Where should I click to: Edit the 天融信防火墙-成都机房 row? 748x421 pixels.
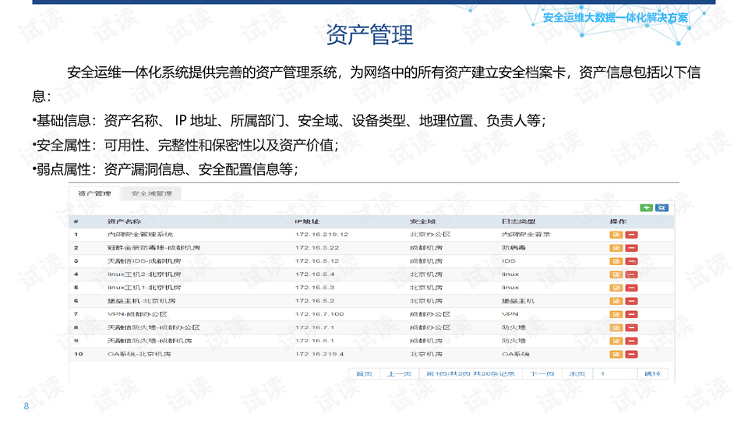(616, 341)
